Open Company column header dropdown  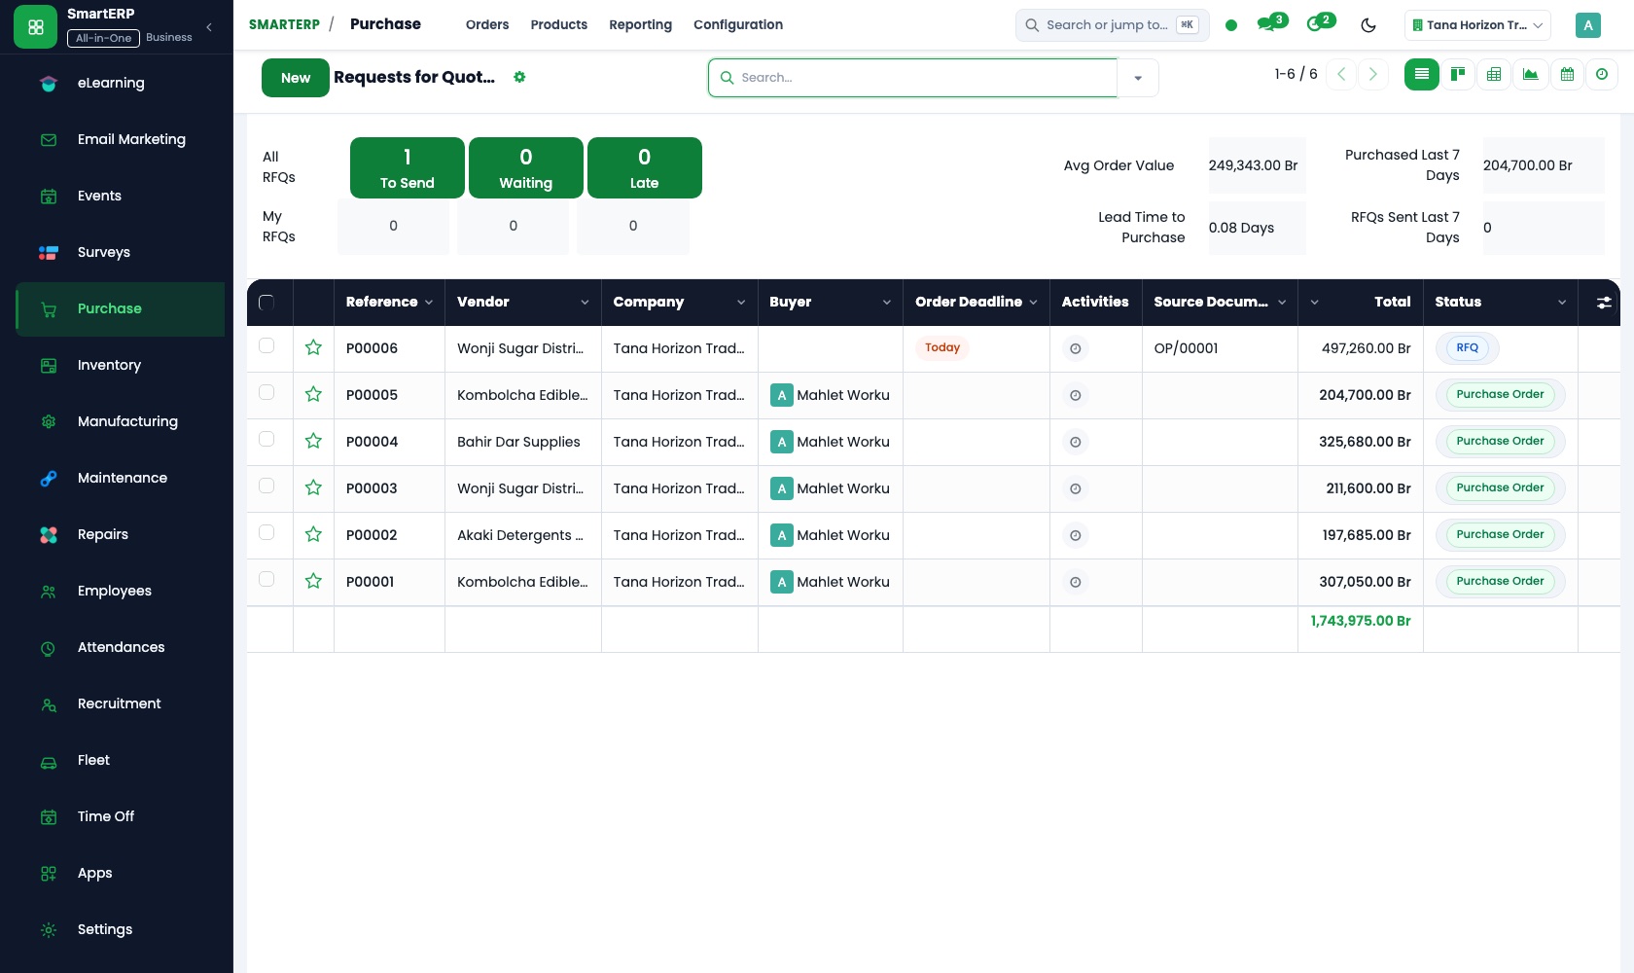(741, 303)
